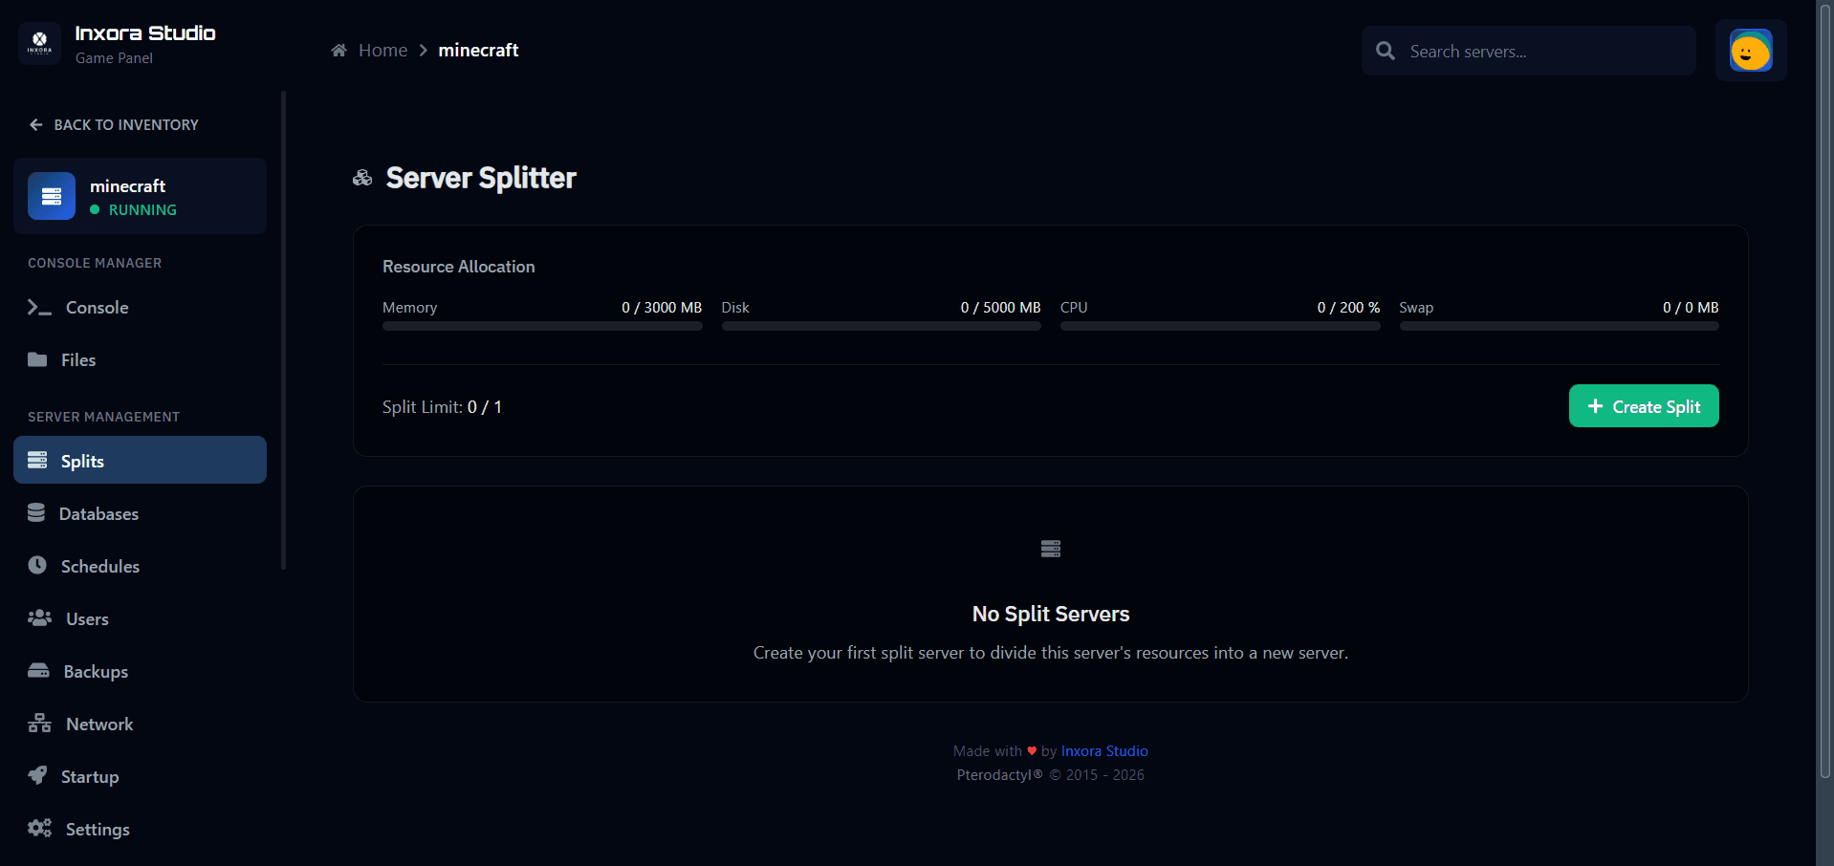This screenshot has width=1834, height=866.
Task: Select the minecraft server card
Action: [140, 196]
